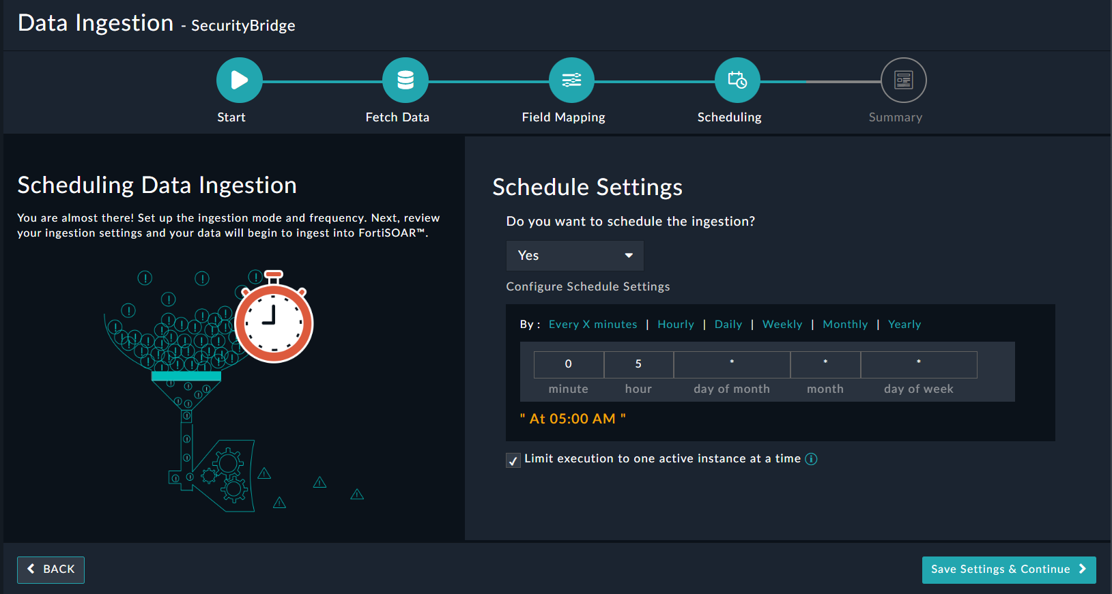Click the stopwatch illustration

pos(274,321)
